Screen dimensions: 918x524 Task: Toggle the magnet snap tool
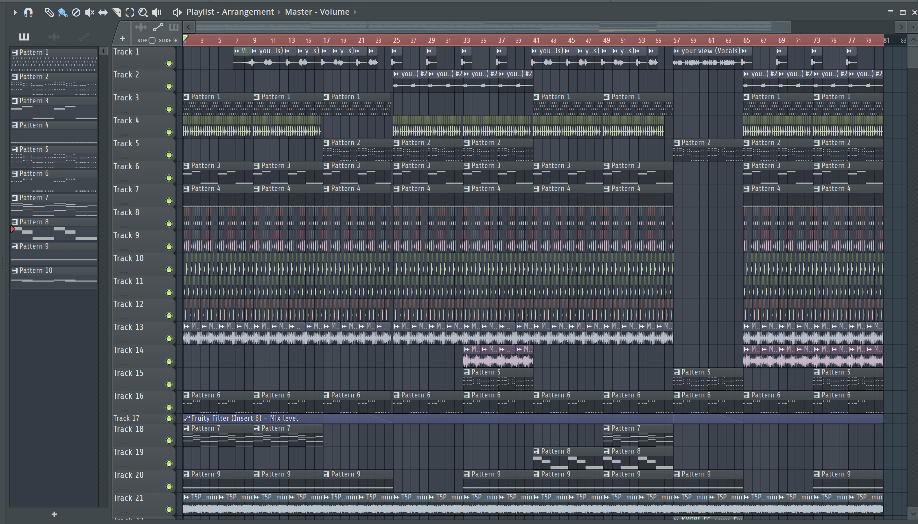coord(28,12)
